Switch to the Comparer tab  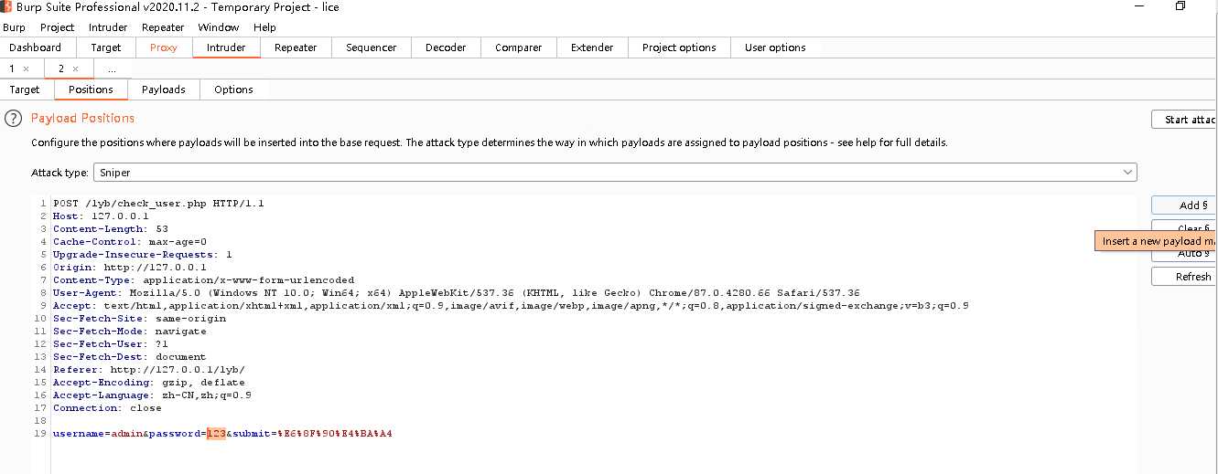tap(519, 47)
